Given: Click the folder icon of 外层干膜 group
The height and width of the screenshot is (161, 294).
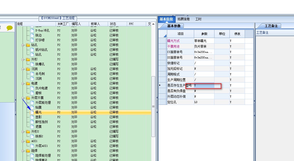Looking at the screenshot, I should (28, 98).
